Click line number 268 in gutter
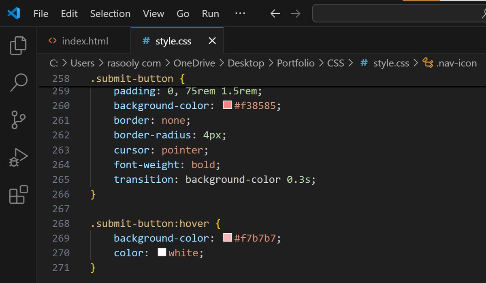Image resolution: width=486 pixels, height=283 pixels. click(x=61, y=223)
